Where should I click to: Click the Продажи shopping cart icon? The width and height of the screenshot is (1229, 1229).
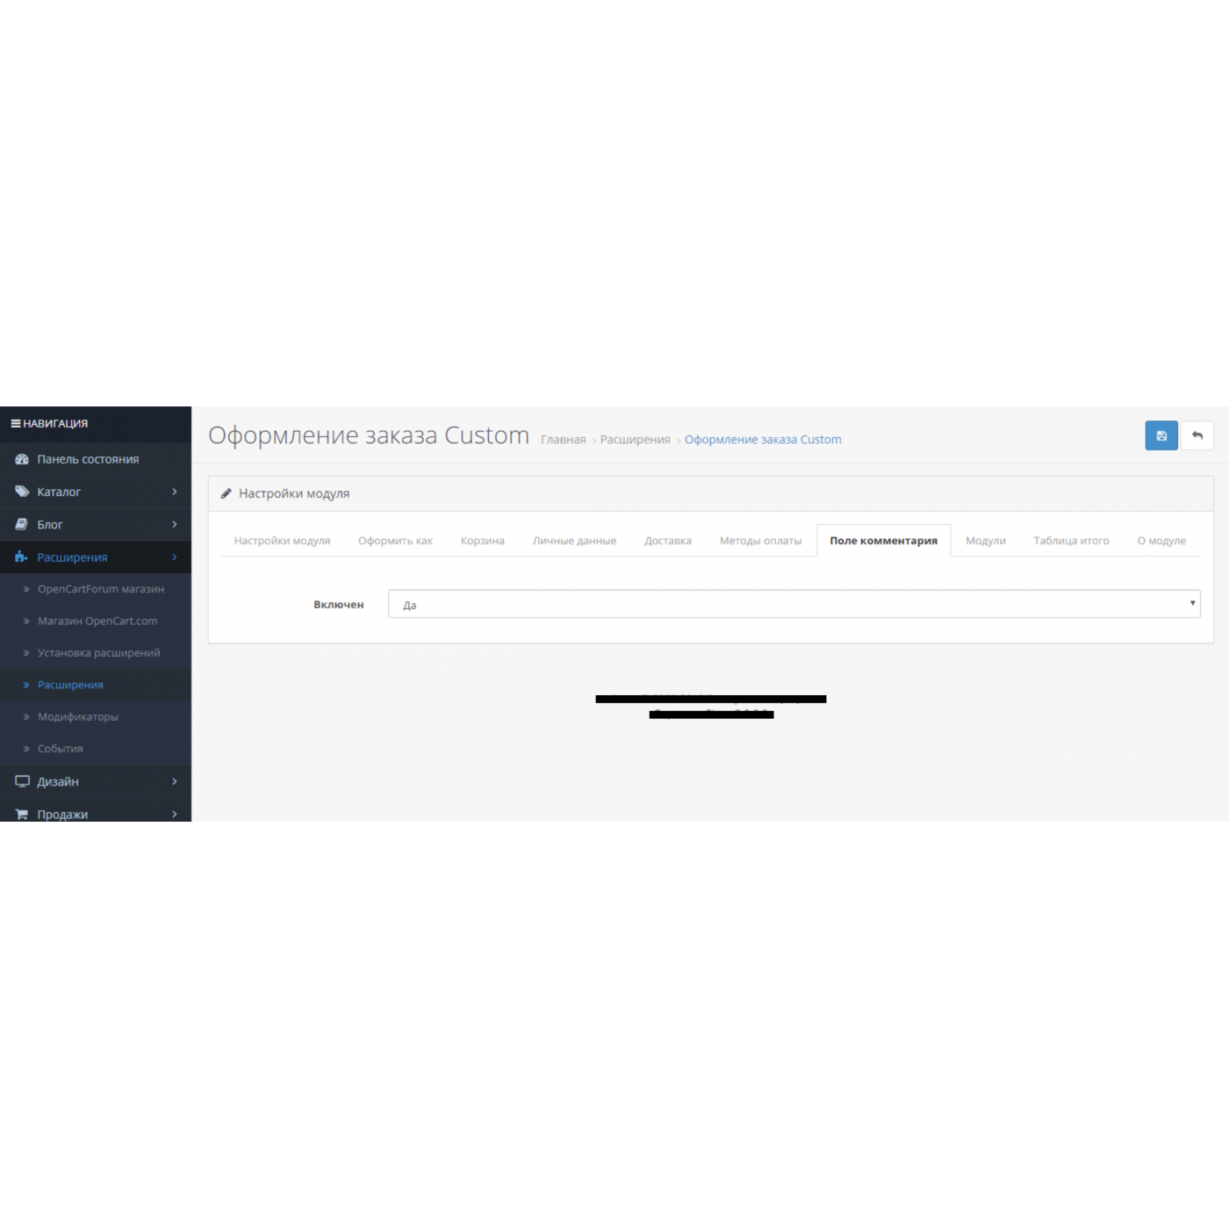(22, 814)
